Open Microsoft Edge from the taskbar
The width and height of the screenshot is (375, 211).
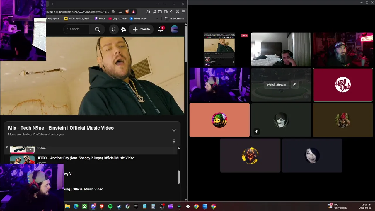point(76,206)
